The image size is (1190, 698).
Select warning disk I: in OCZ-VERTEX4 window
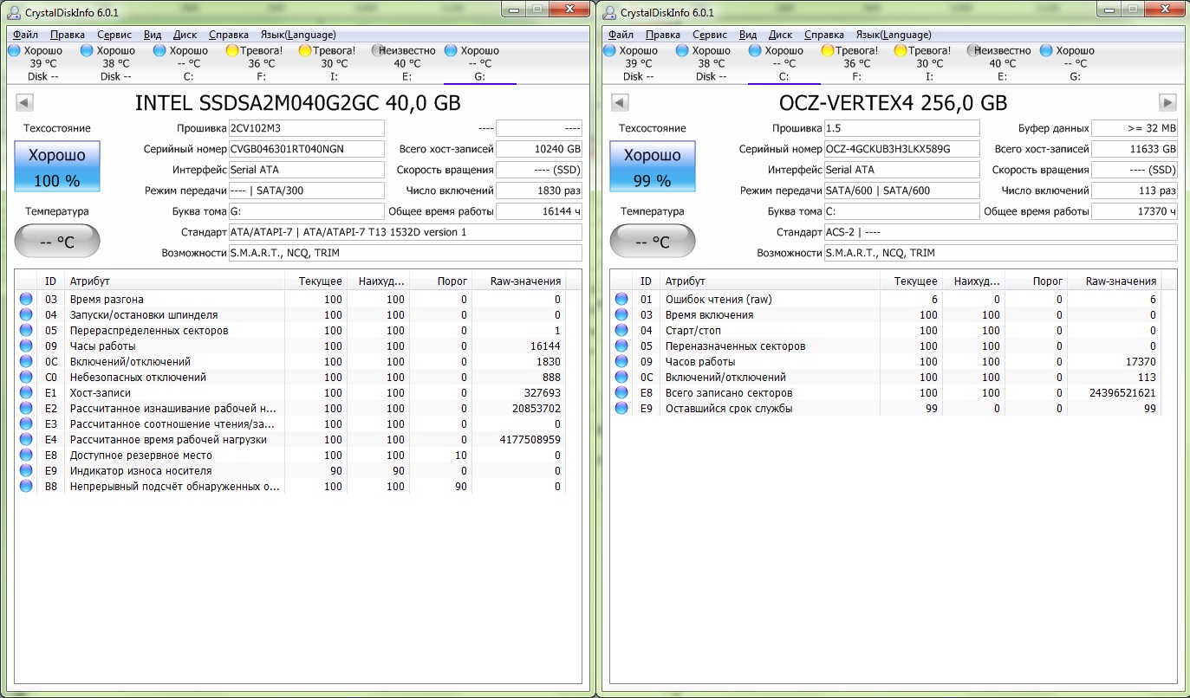(924, 63)
